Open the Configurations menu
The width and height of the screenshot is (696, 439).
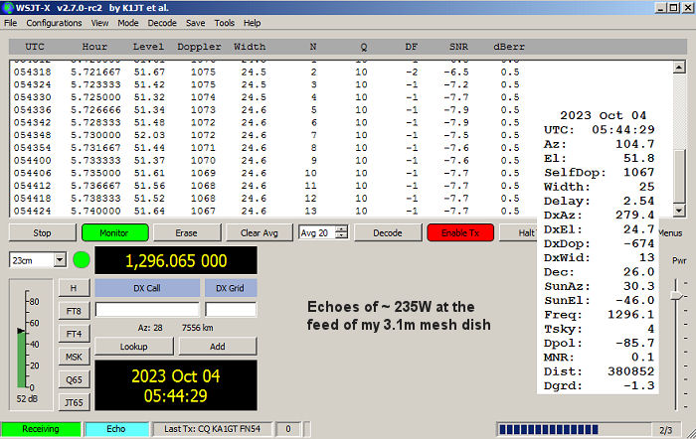[x=54, y=23]
